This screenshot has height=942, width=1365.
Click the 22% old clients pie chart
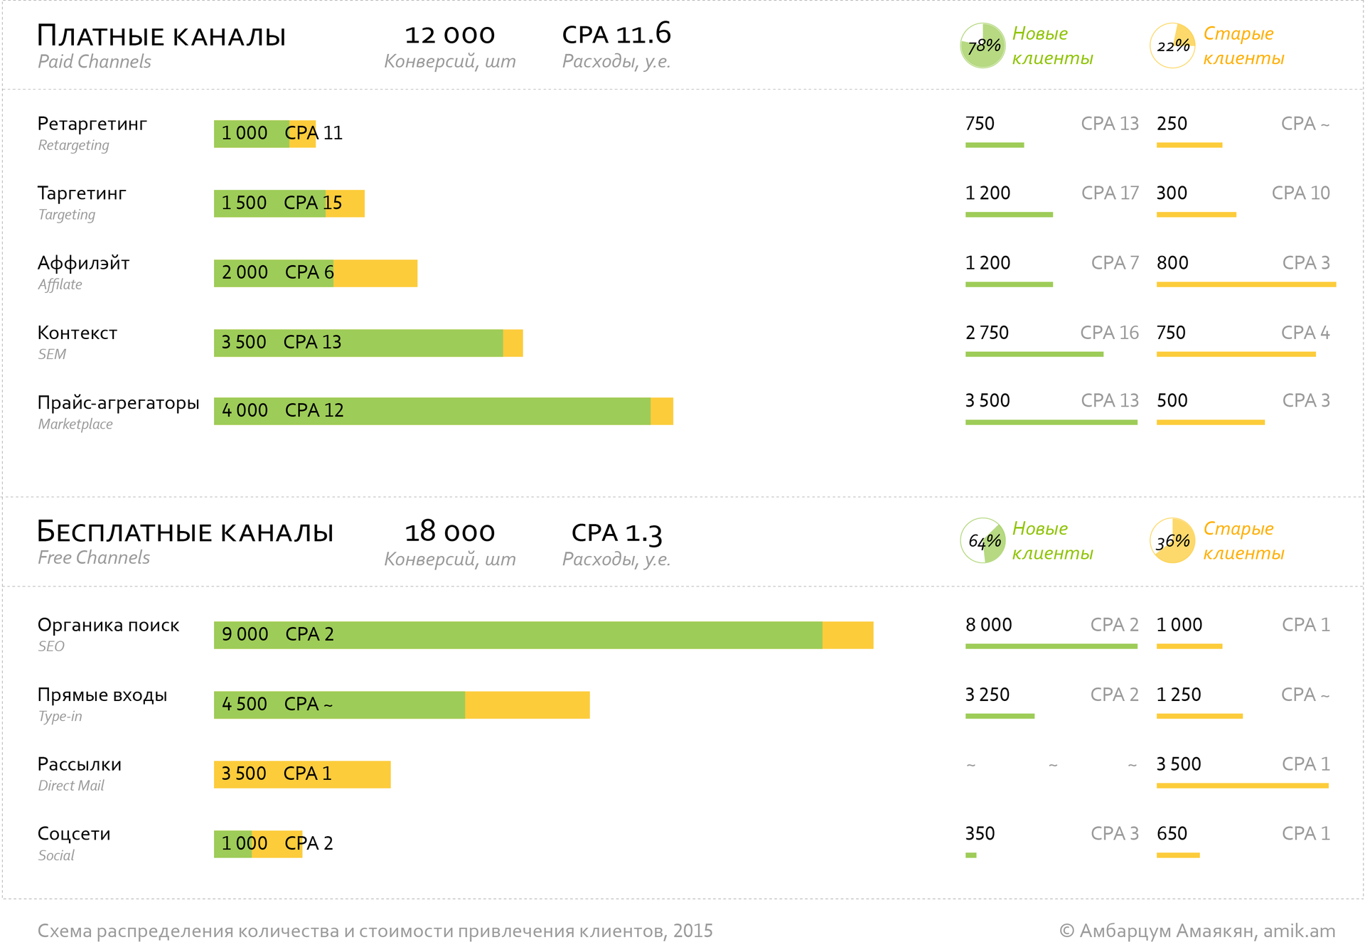[x=1172, y=46]
